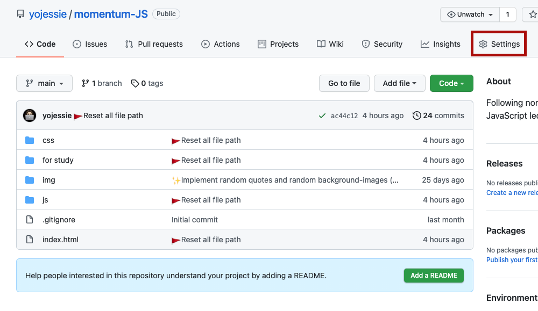The height and width of the screenshot is (311, 538).
Task: Click the repository book icon beside yojessie
Action: point(20,14)
